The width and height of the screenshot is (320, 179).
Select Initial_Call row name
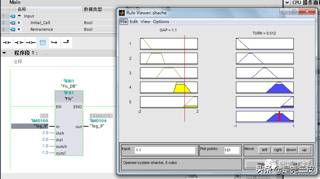40,23
